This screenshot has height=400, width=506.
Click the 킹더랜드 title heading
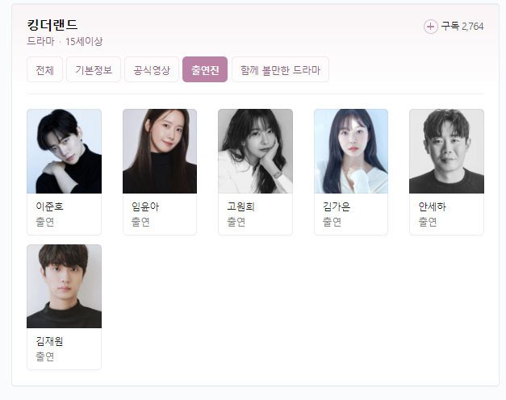[x=52, y=25]
